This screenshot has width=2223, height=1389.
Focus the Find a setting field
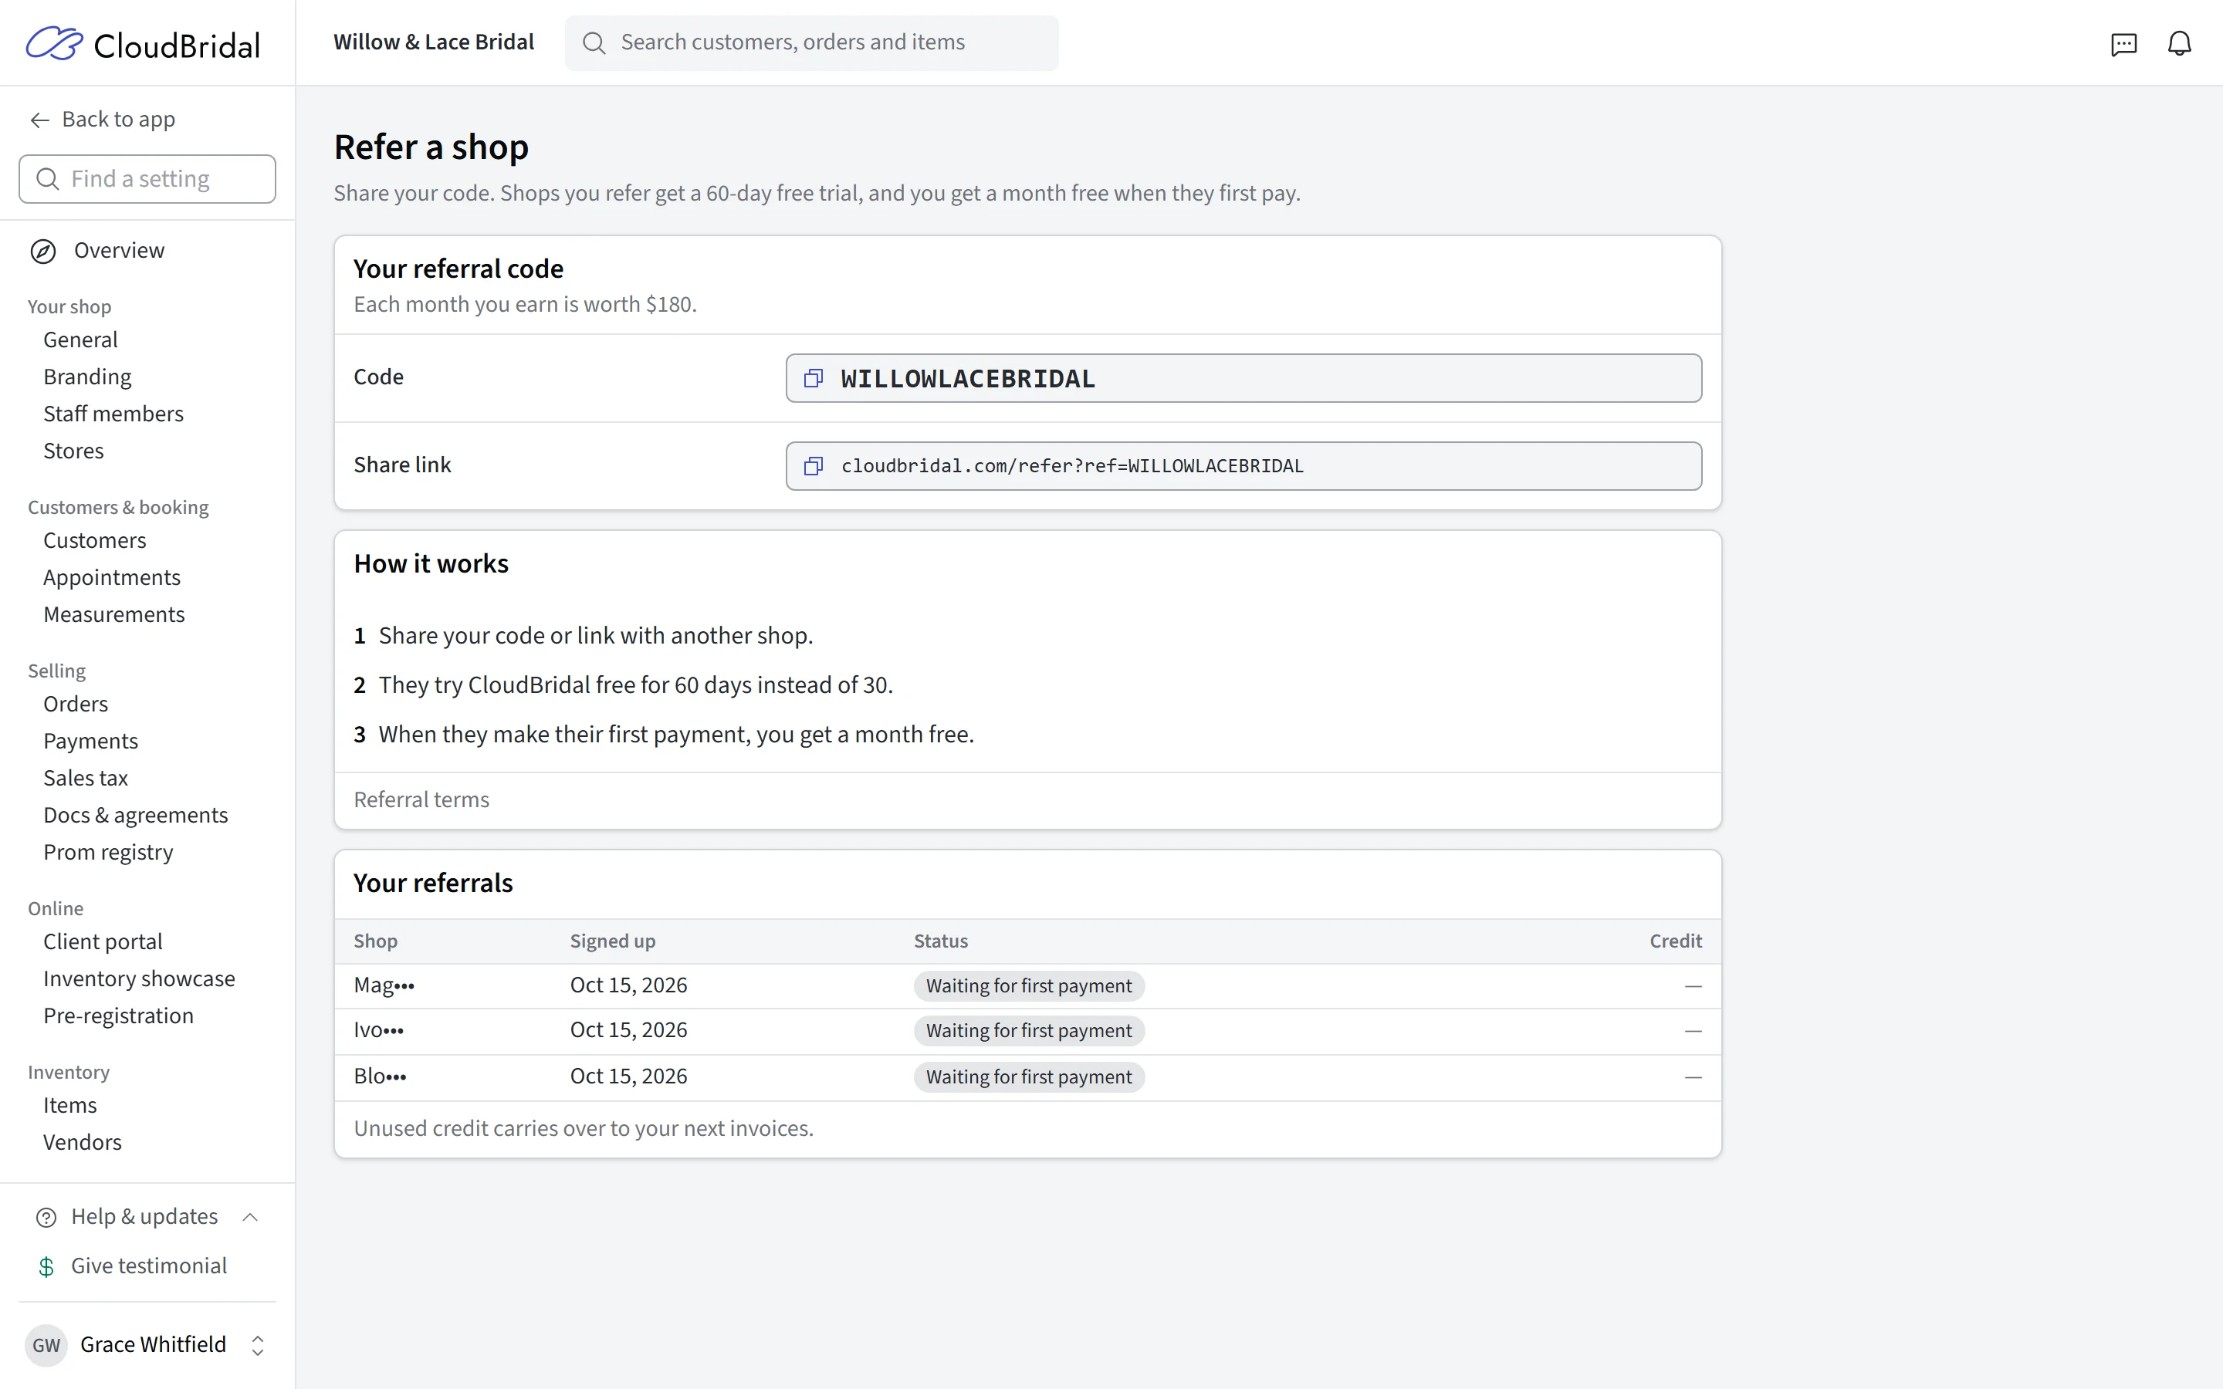pyautogui.click(x=147, y=179)
